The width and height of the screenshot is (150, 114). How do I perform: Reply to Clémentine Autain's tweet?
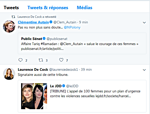point(20,60)
